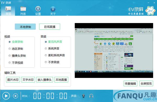This screenshot has height=102, width=157.
Task: Click the EV录屏 flower logo
Action: 150,11
